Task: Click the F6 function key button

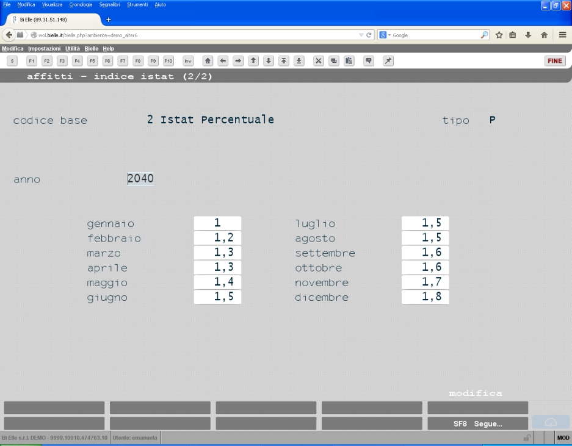Action: click(107, 61)
